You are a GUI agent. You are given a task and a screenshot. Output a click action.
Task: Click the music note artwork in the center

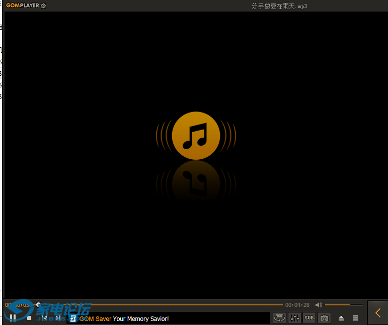point(196,135)
